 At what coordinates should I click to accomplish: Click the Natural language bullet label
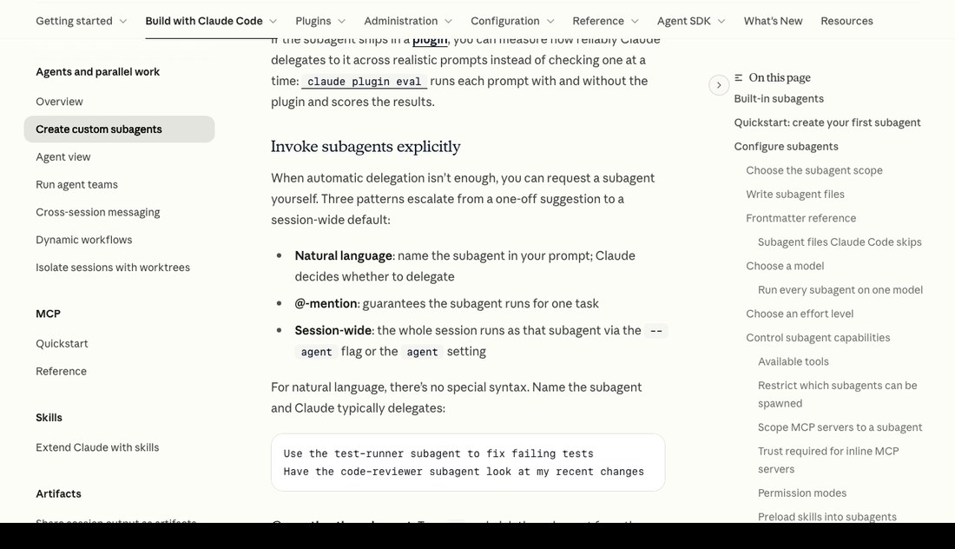pyautogui.click(x=343, y=256)
